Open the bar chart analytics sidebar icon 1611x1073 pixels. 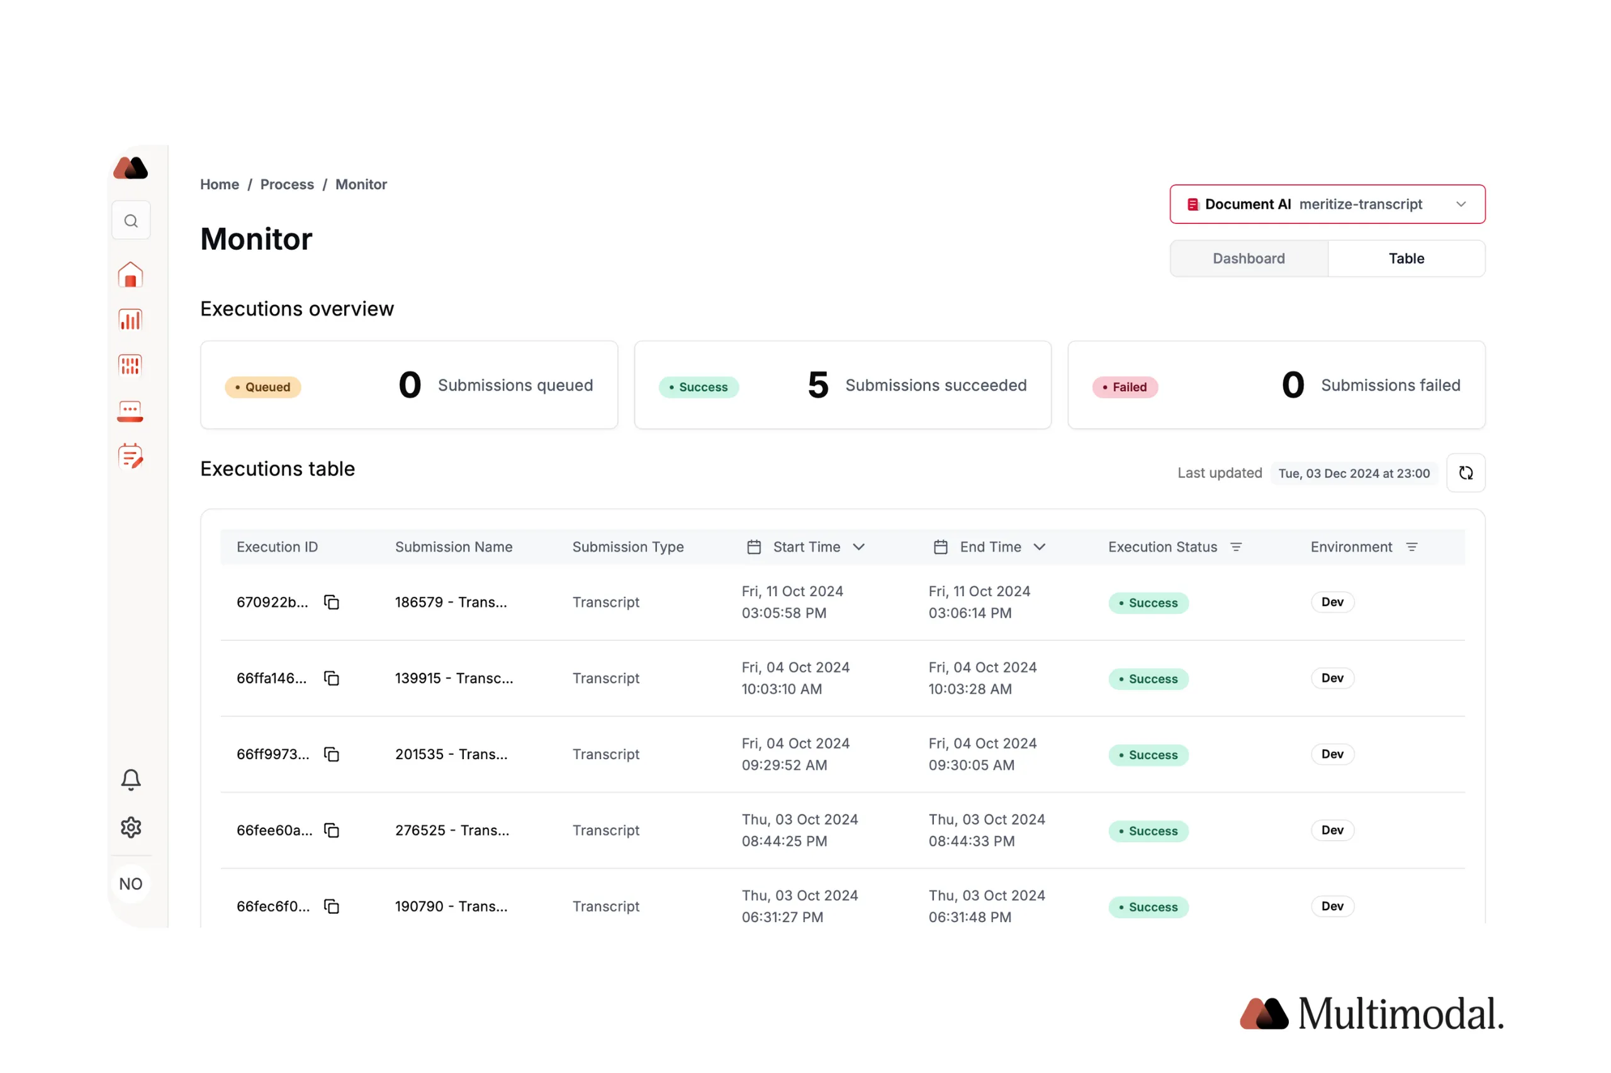point(130,320)
